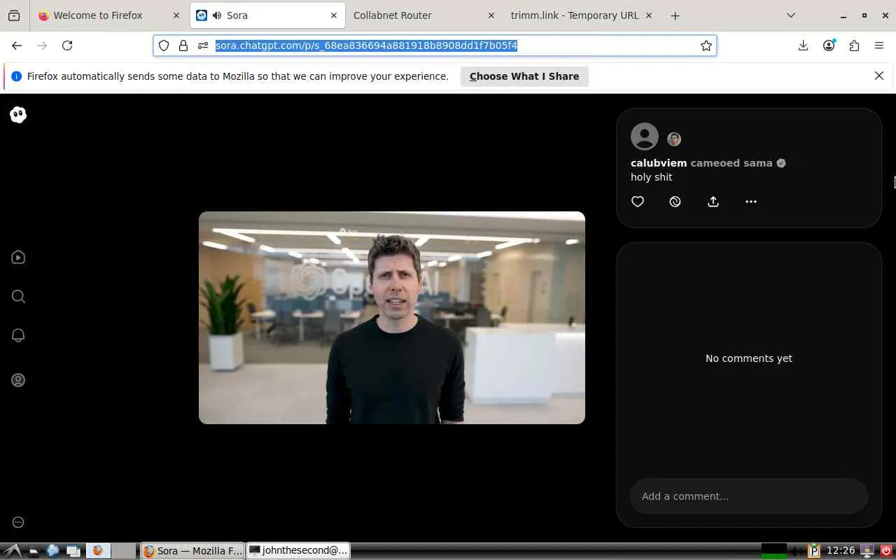Open the sidebar's bottom more options circle

click(x=18, y=522)
